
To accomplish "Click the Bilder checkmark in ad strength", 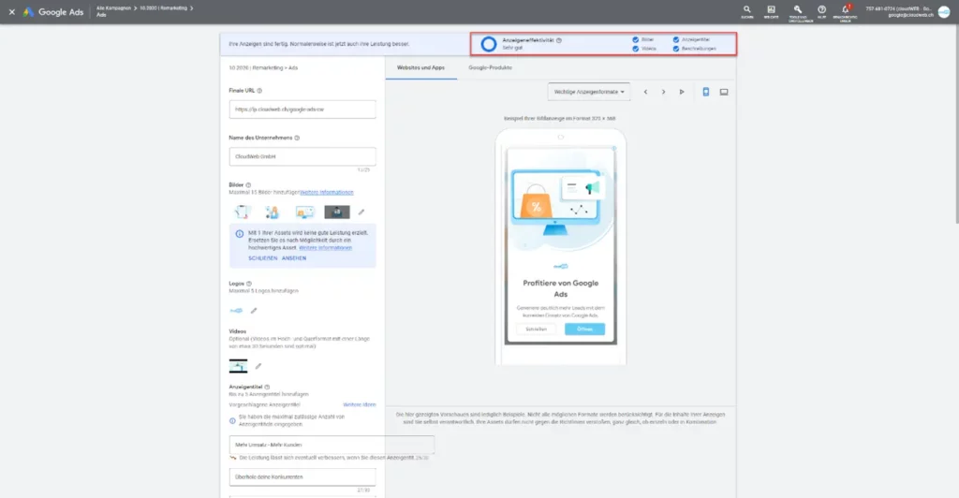I will click(x=636, y=39).
